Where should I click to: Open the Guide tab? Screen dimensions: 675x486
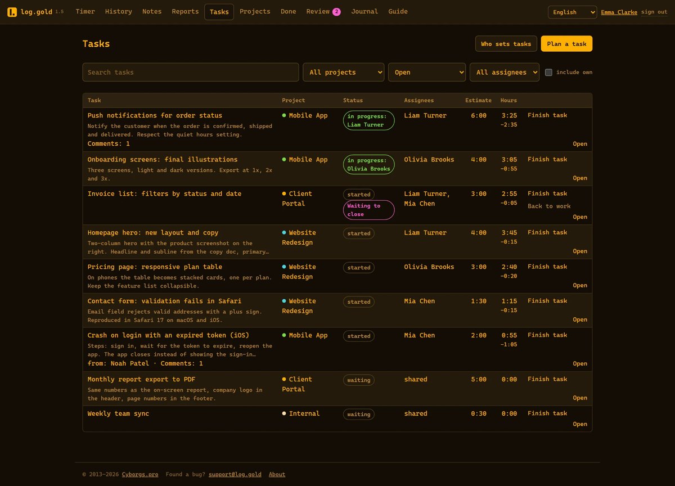(x=398, y=11)
